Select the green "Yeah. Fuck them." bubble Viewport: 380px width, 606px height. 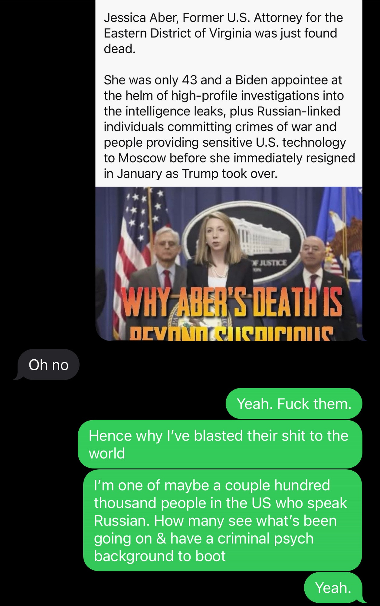(294, 404)
